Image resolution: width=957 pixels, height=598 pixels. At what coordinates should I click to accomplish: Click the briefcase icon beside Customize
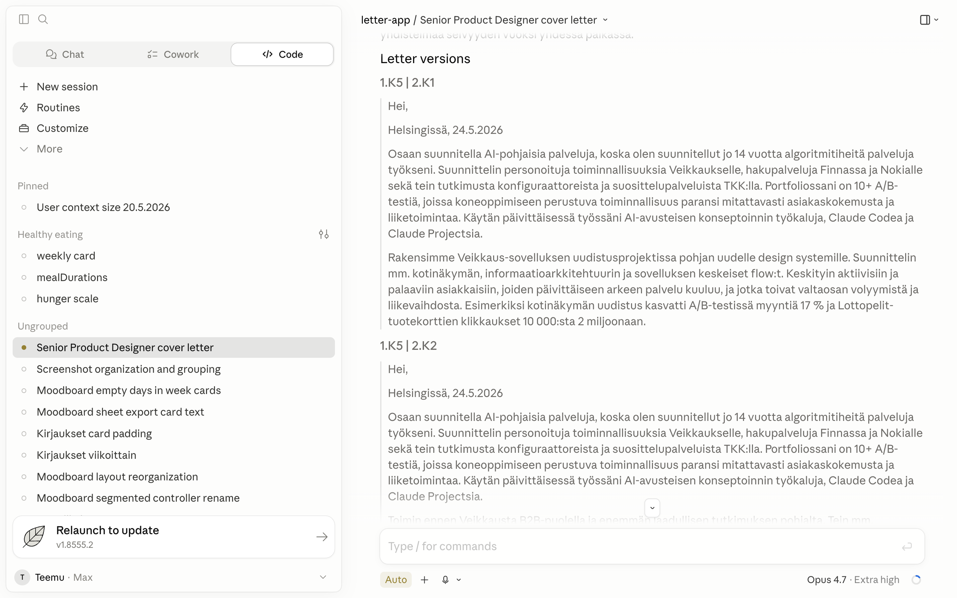24,128
